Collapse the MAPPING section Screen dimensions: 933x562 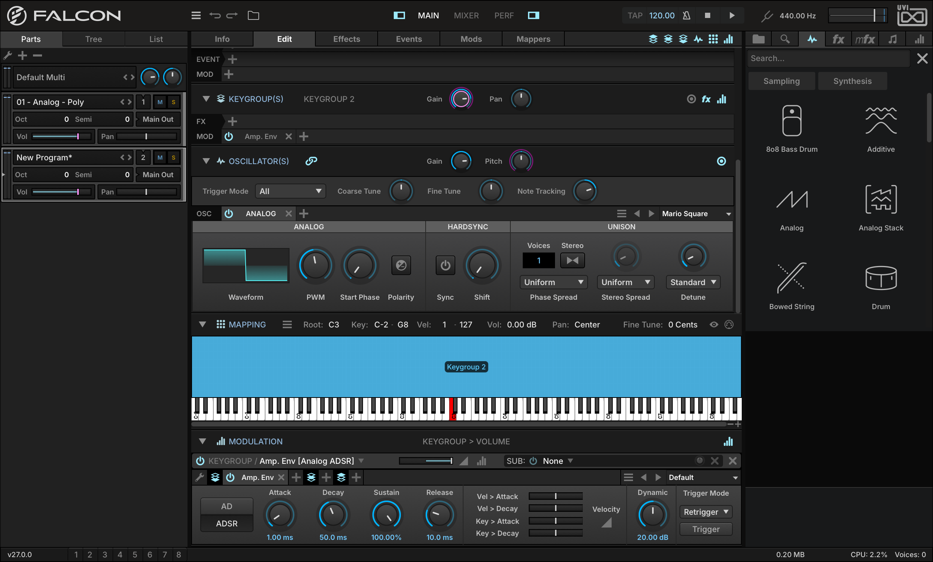[x=202, y=324]
